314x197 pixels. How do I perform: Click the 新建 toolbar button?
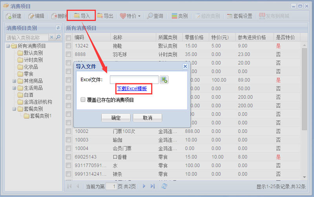pos(14,16)
